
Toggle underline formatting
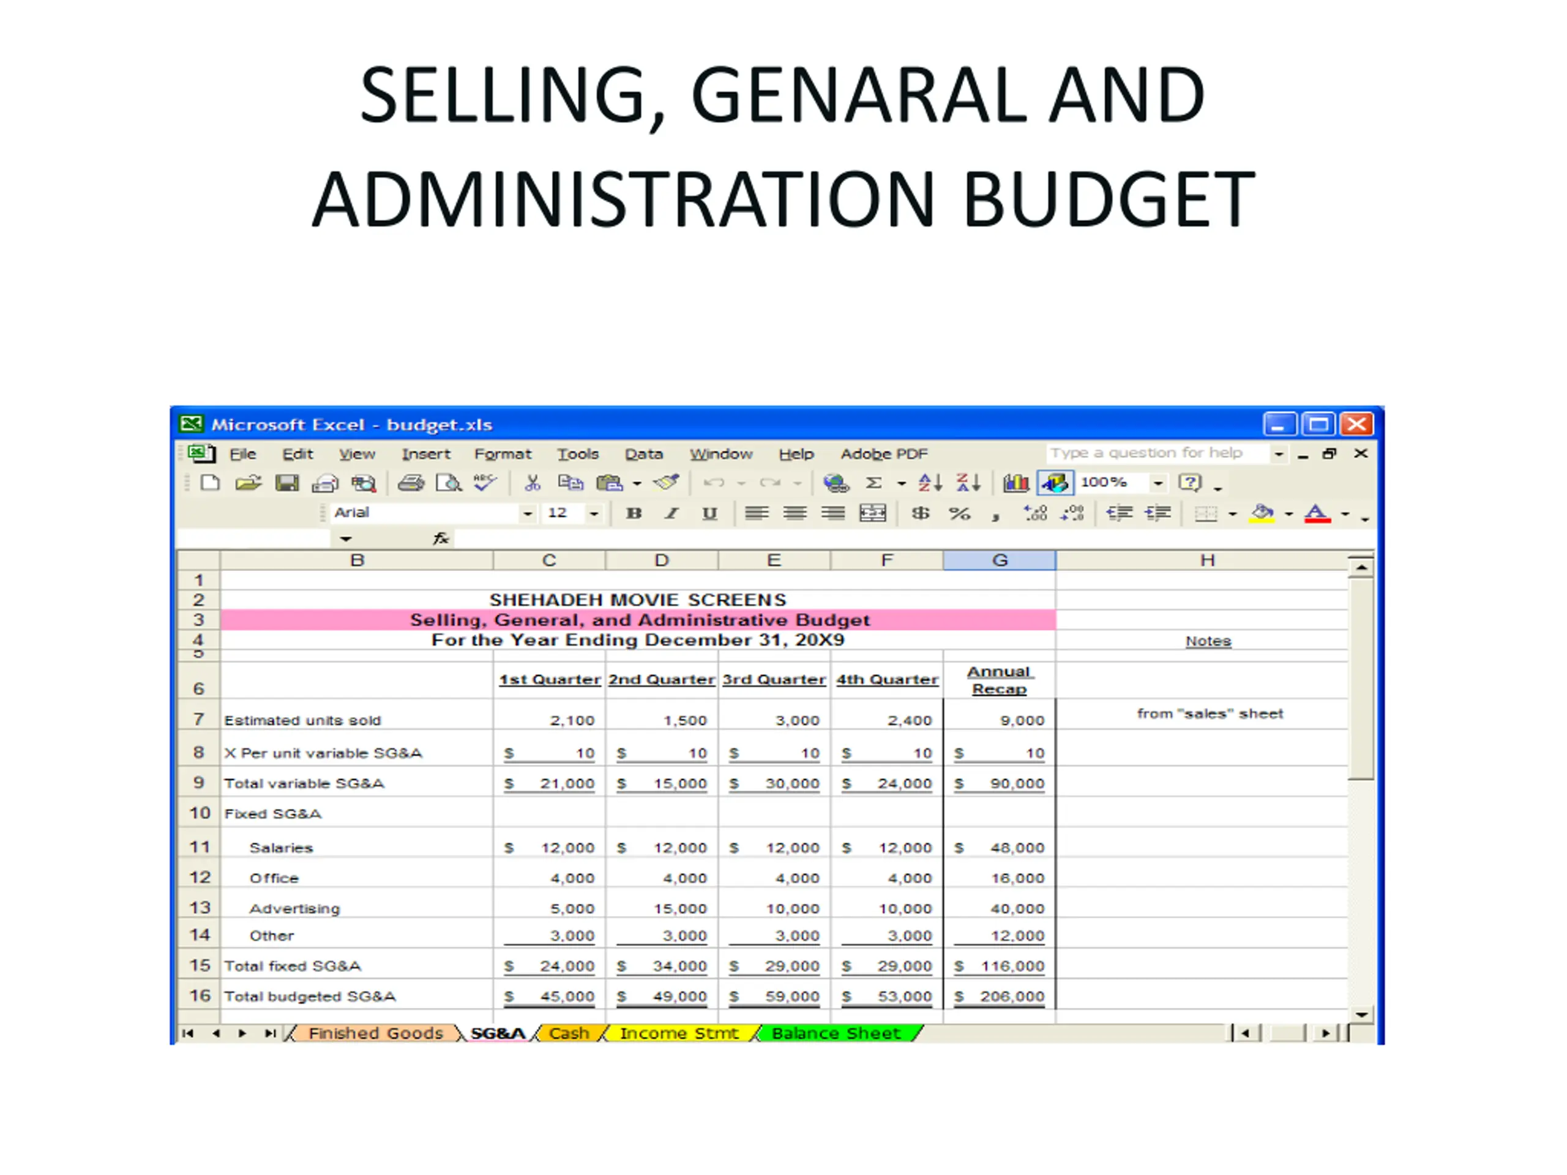click(709, 513)
